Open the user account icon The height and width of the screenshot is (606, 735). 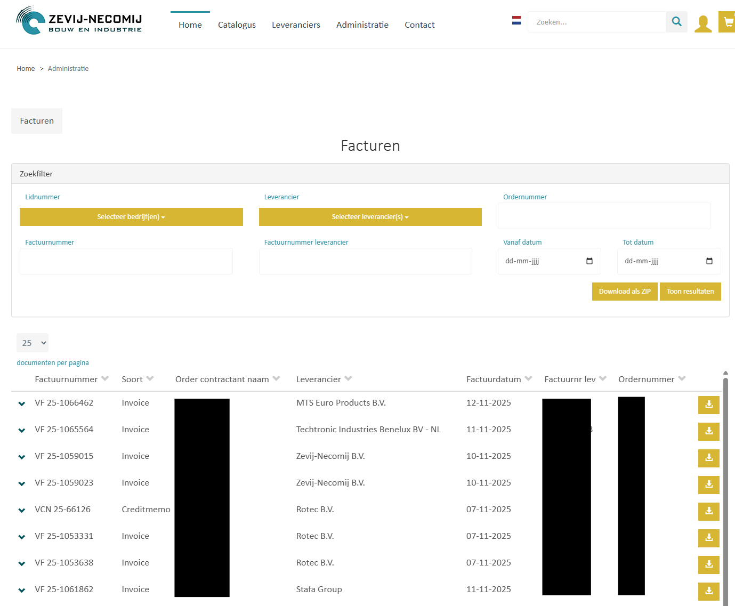(703, 23)
